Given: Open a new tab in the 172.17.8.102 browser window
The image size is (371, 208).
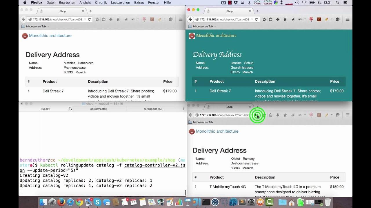Looking at the screenshot, I should tap(90, 11).
